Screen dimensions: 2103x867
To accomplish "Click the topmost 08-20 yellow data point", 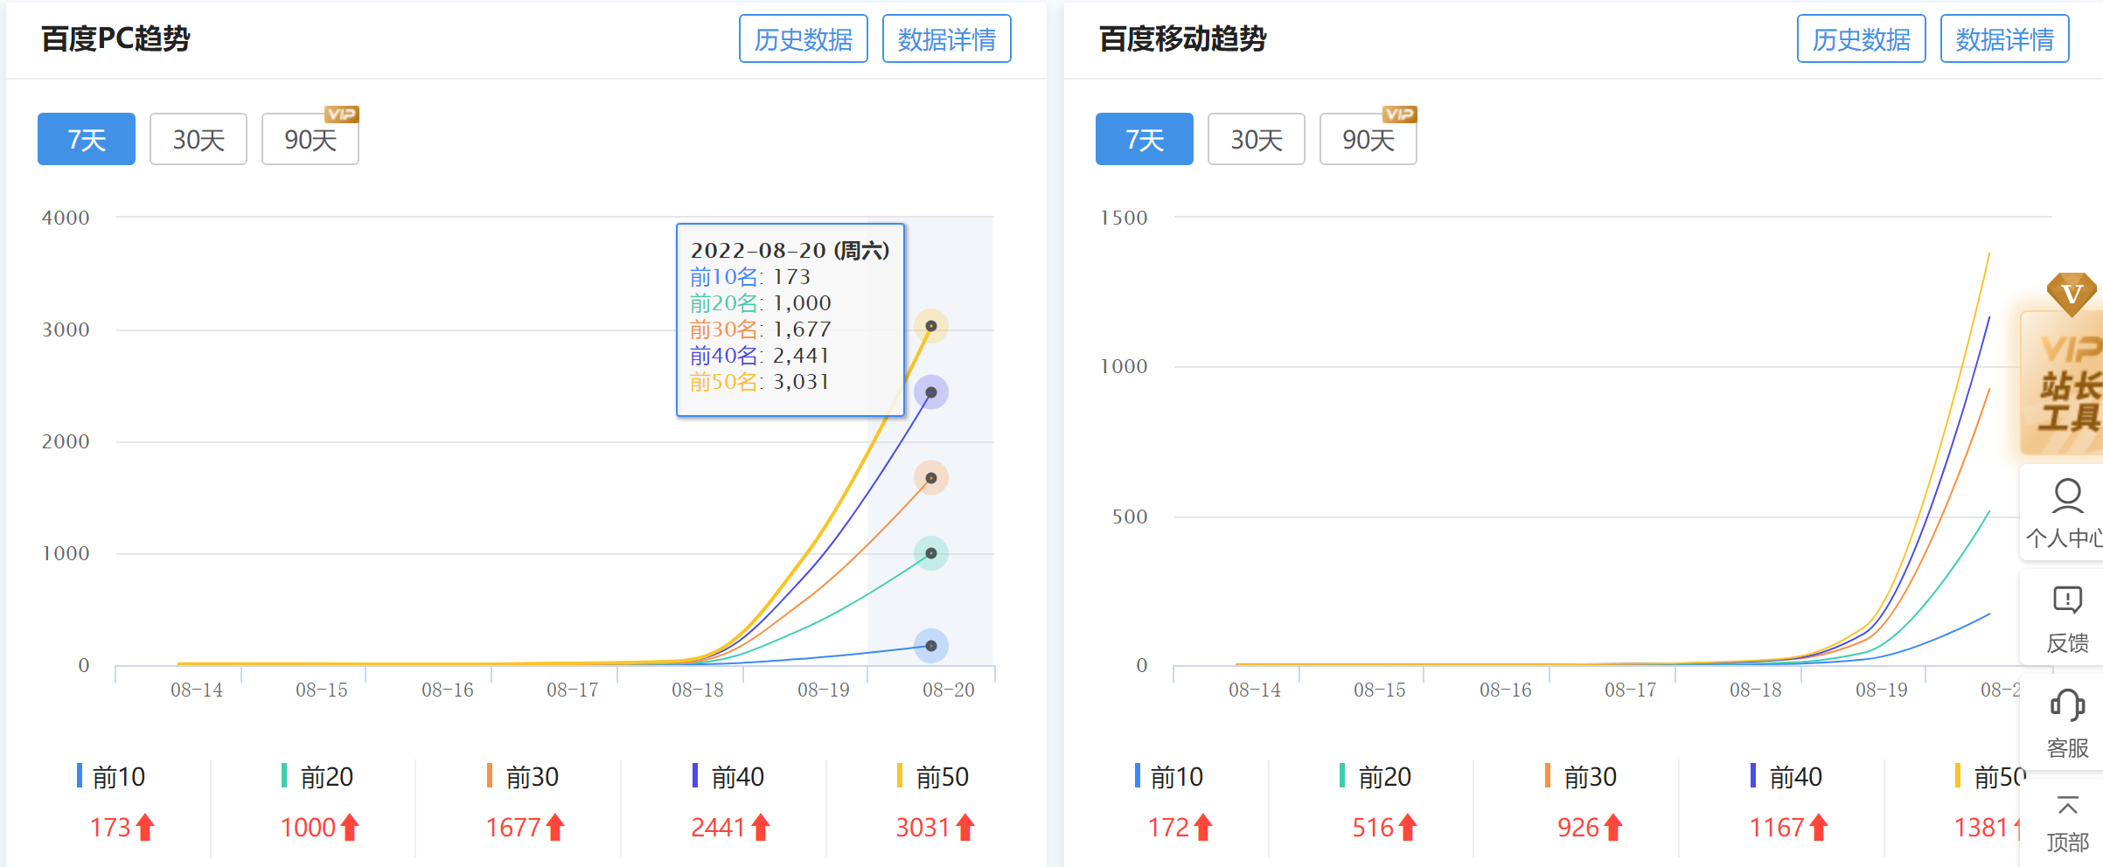I will click(932, 326).
